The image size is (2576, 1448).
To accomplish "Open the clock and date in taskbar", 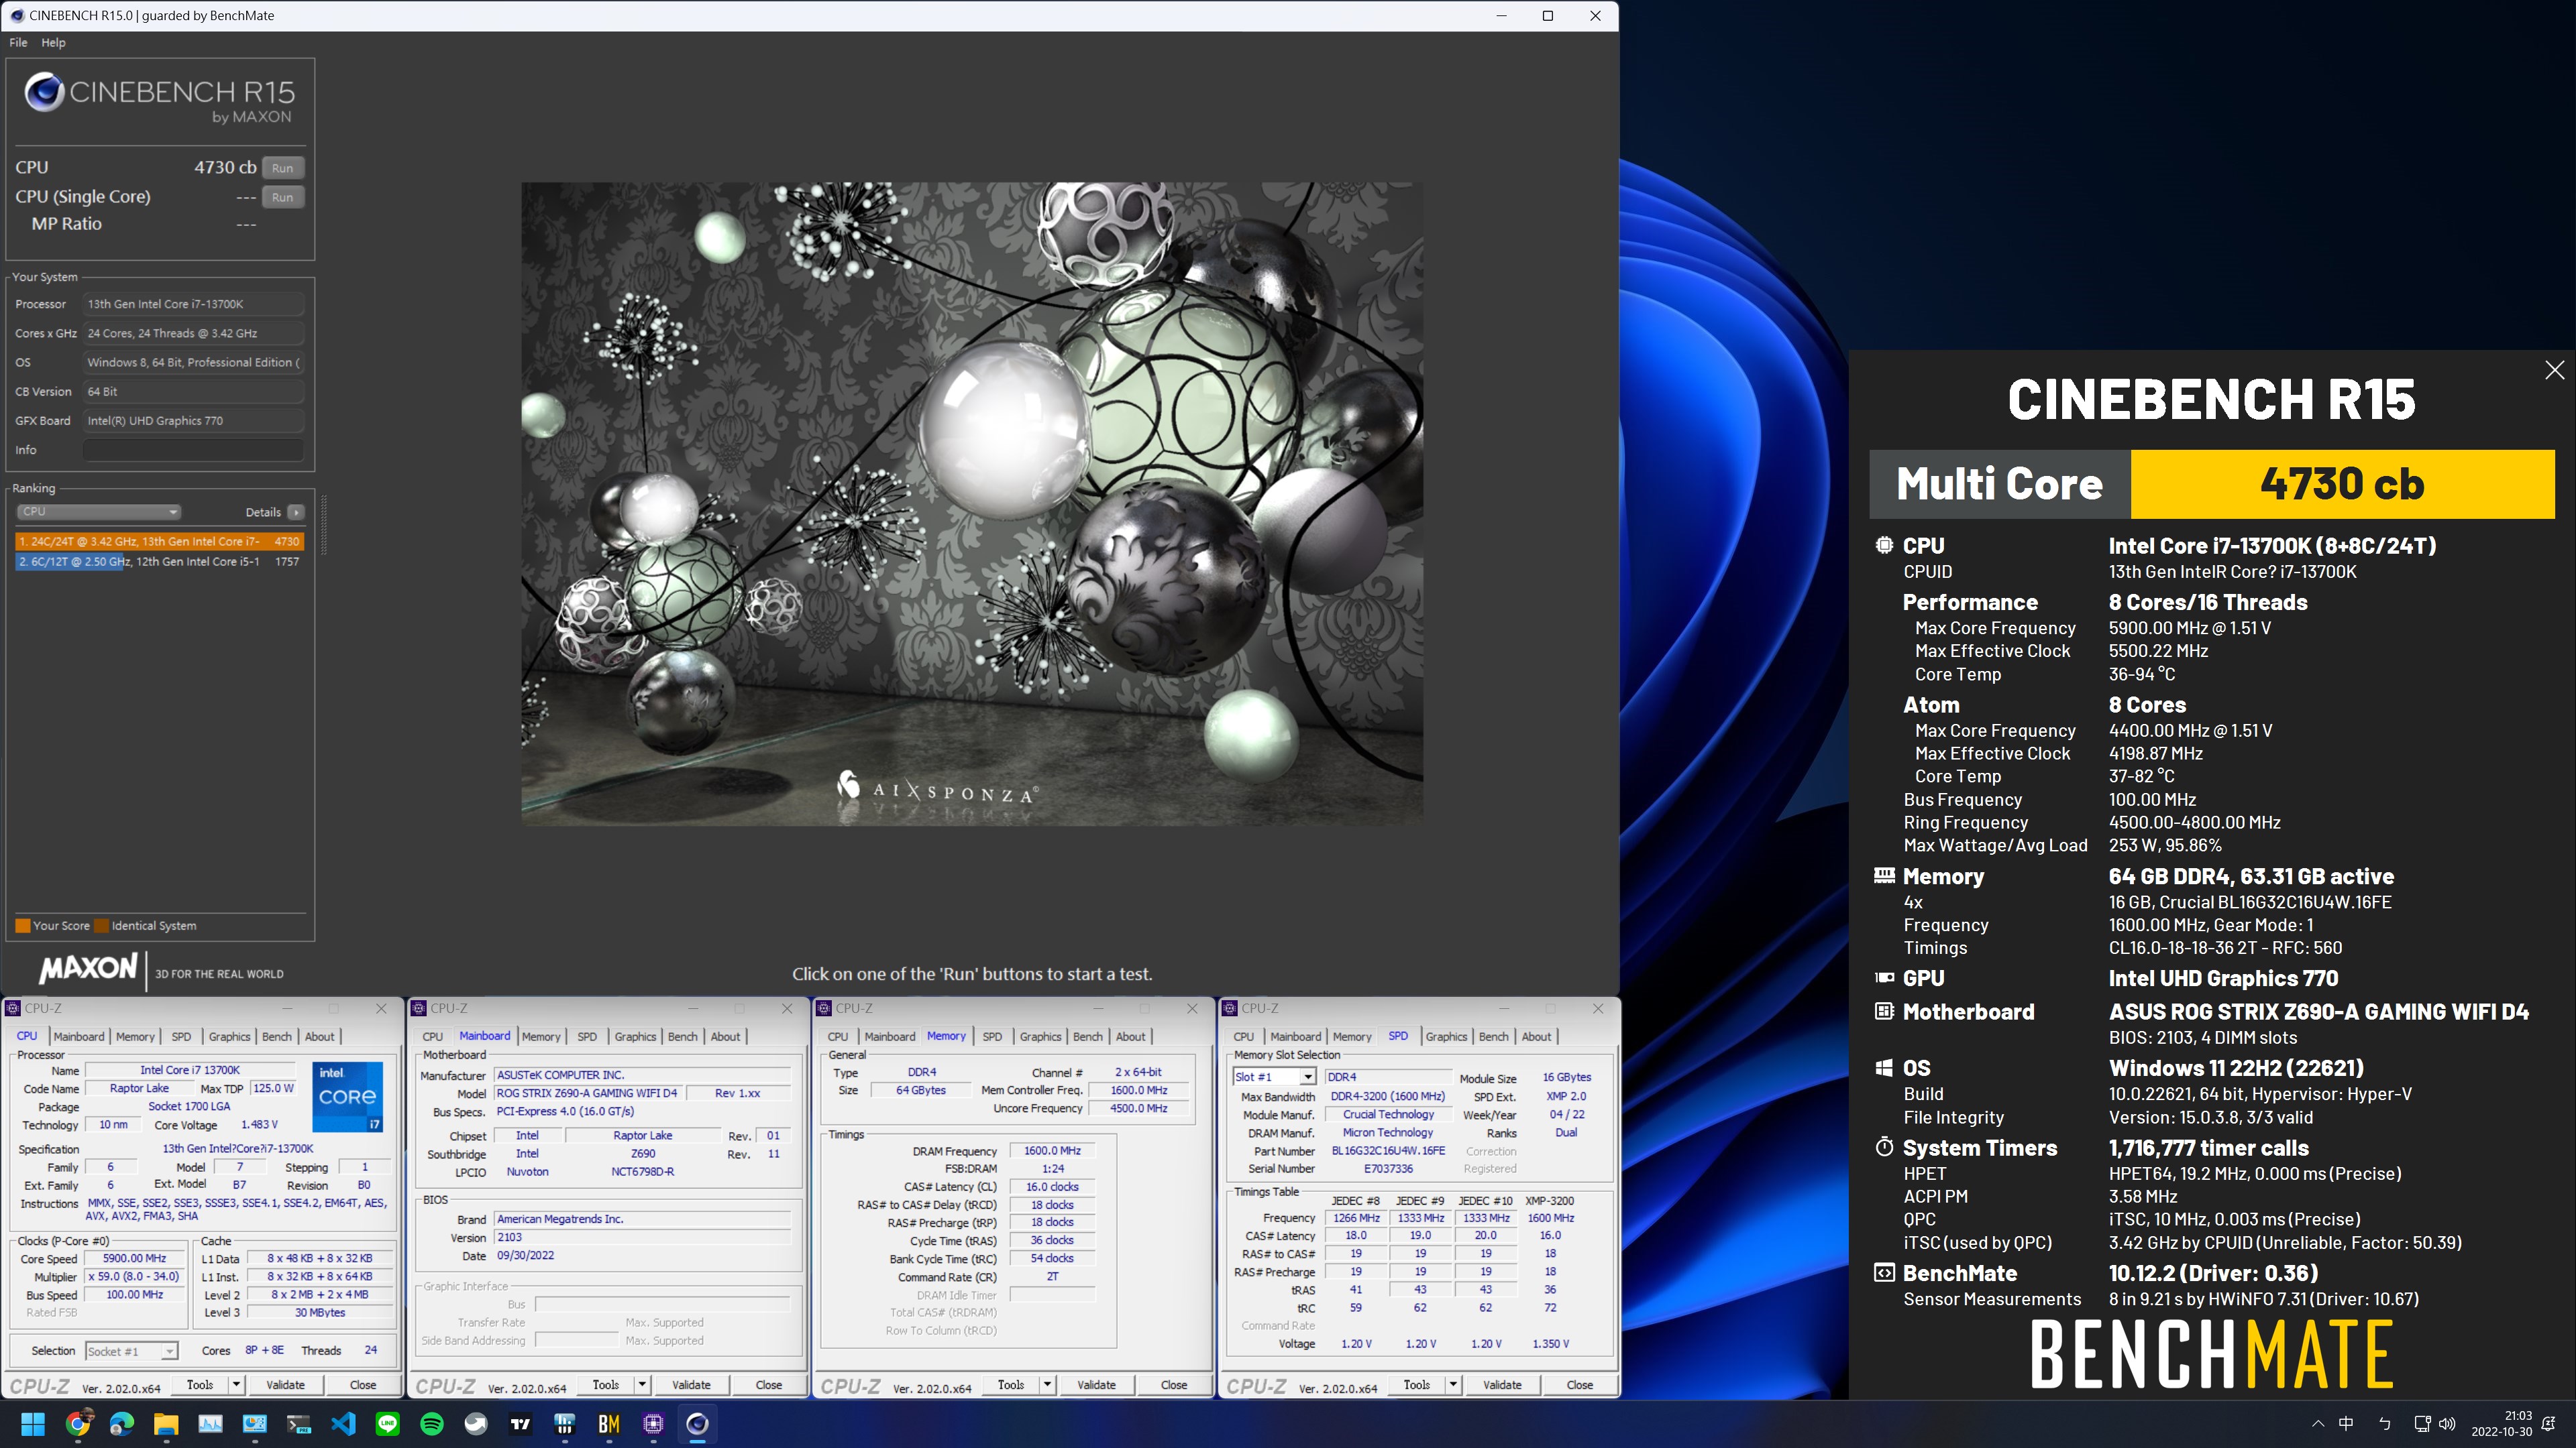I will (2501, 1424).
